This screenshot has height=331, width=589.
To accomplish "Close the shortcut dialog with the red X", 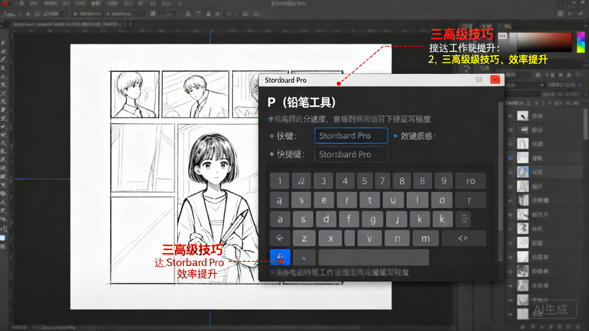I will (x=495, y=80).
